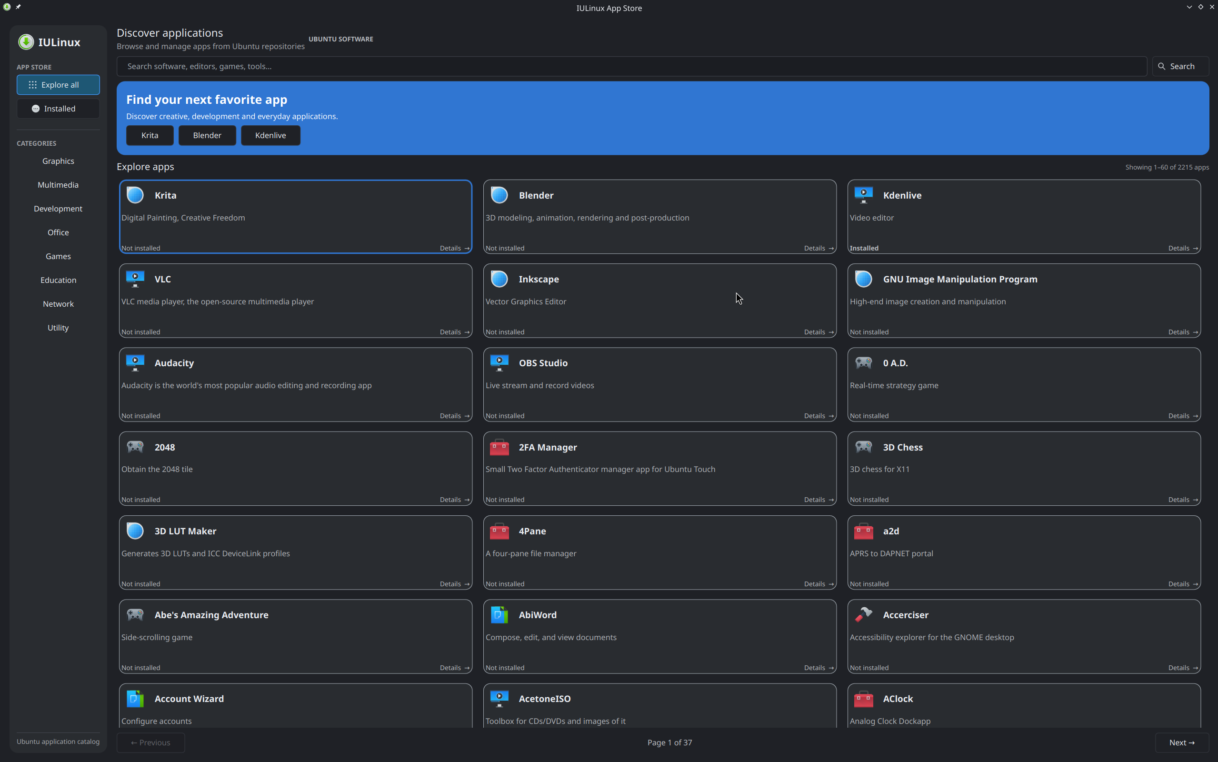Image resolution: width=1218 pixels, height=762 pixels.
Task: Open Details for Audacity
Action: 454,416
